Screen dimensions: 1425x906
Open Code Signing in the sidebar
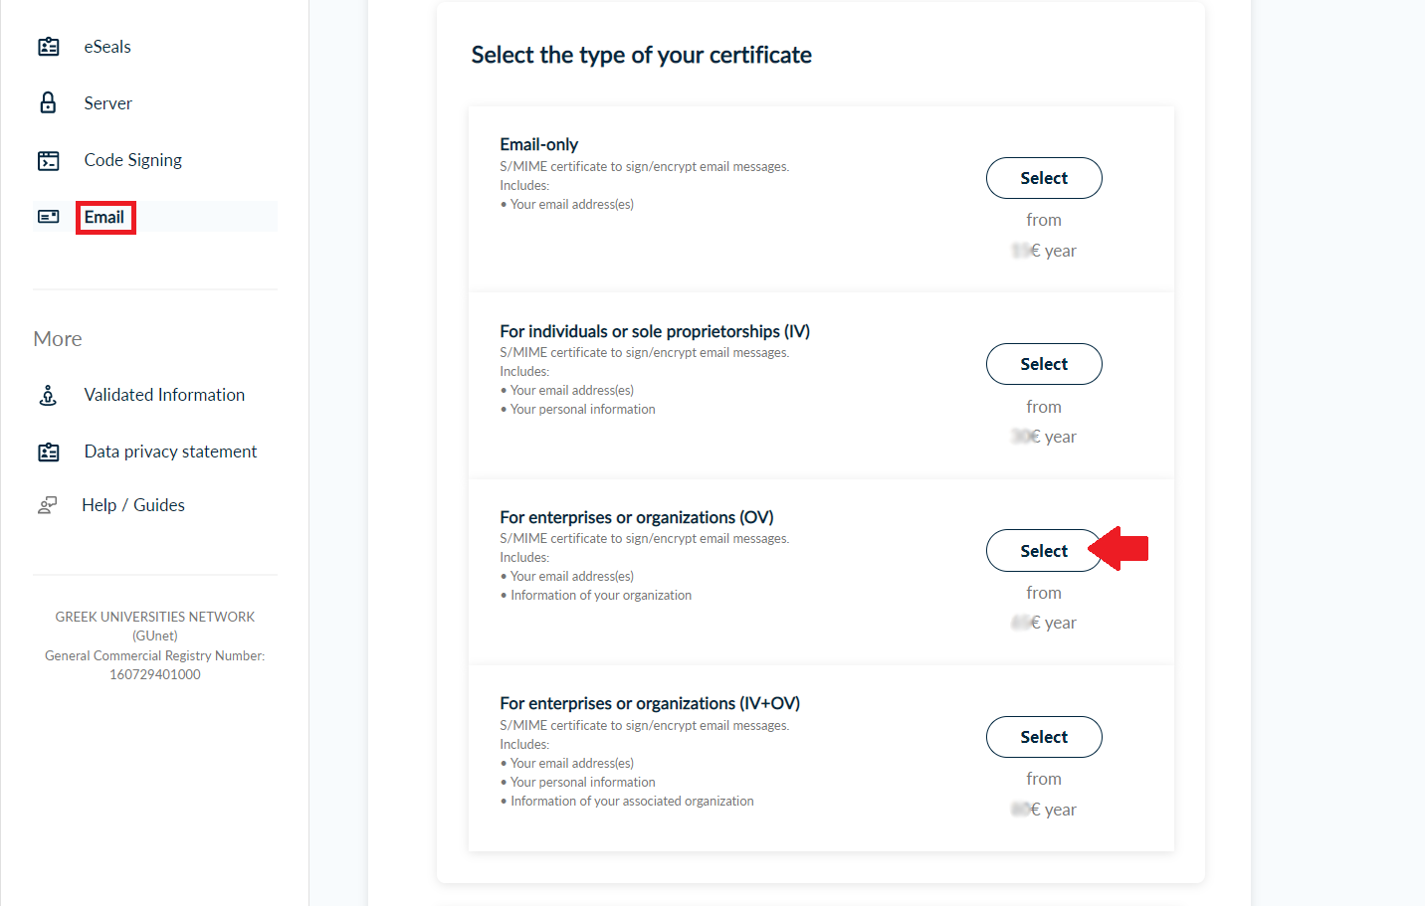(x=132, y=160)
